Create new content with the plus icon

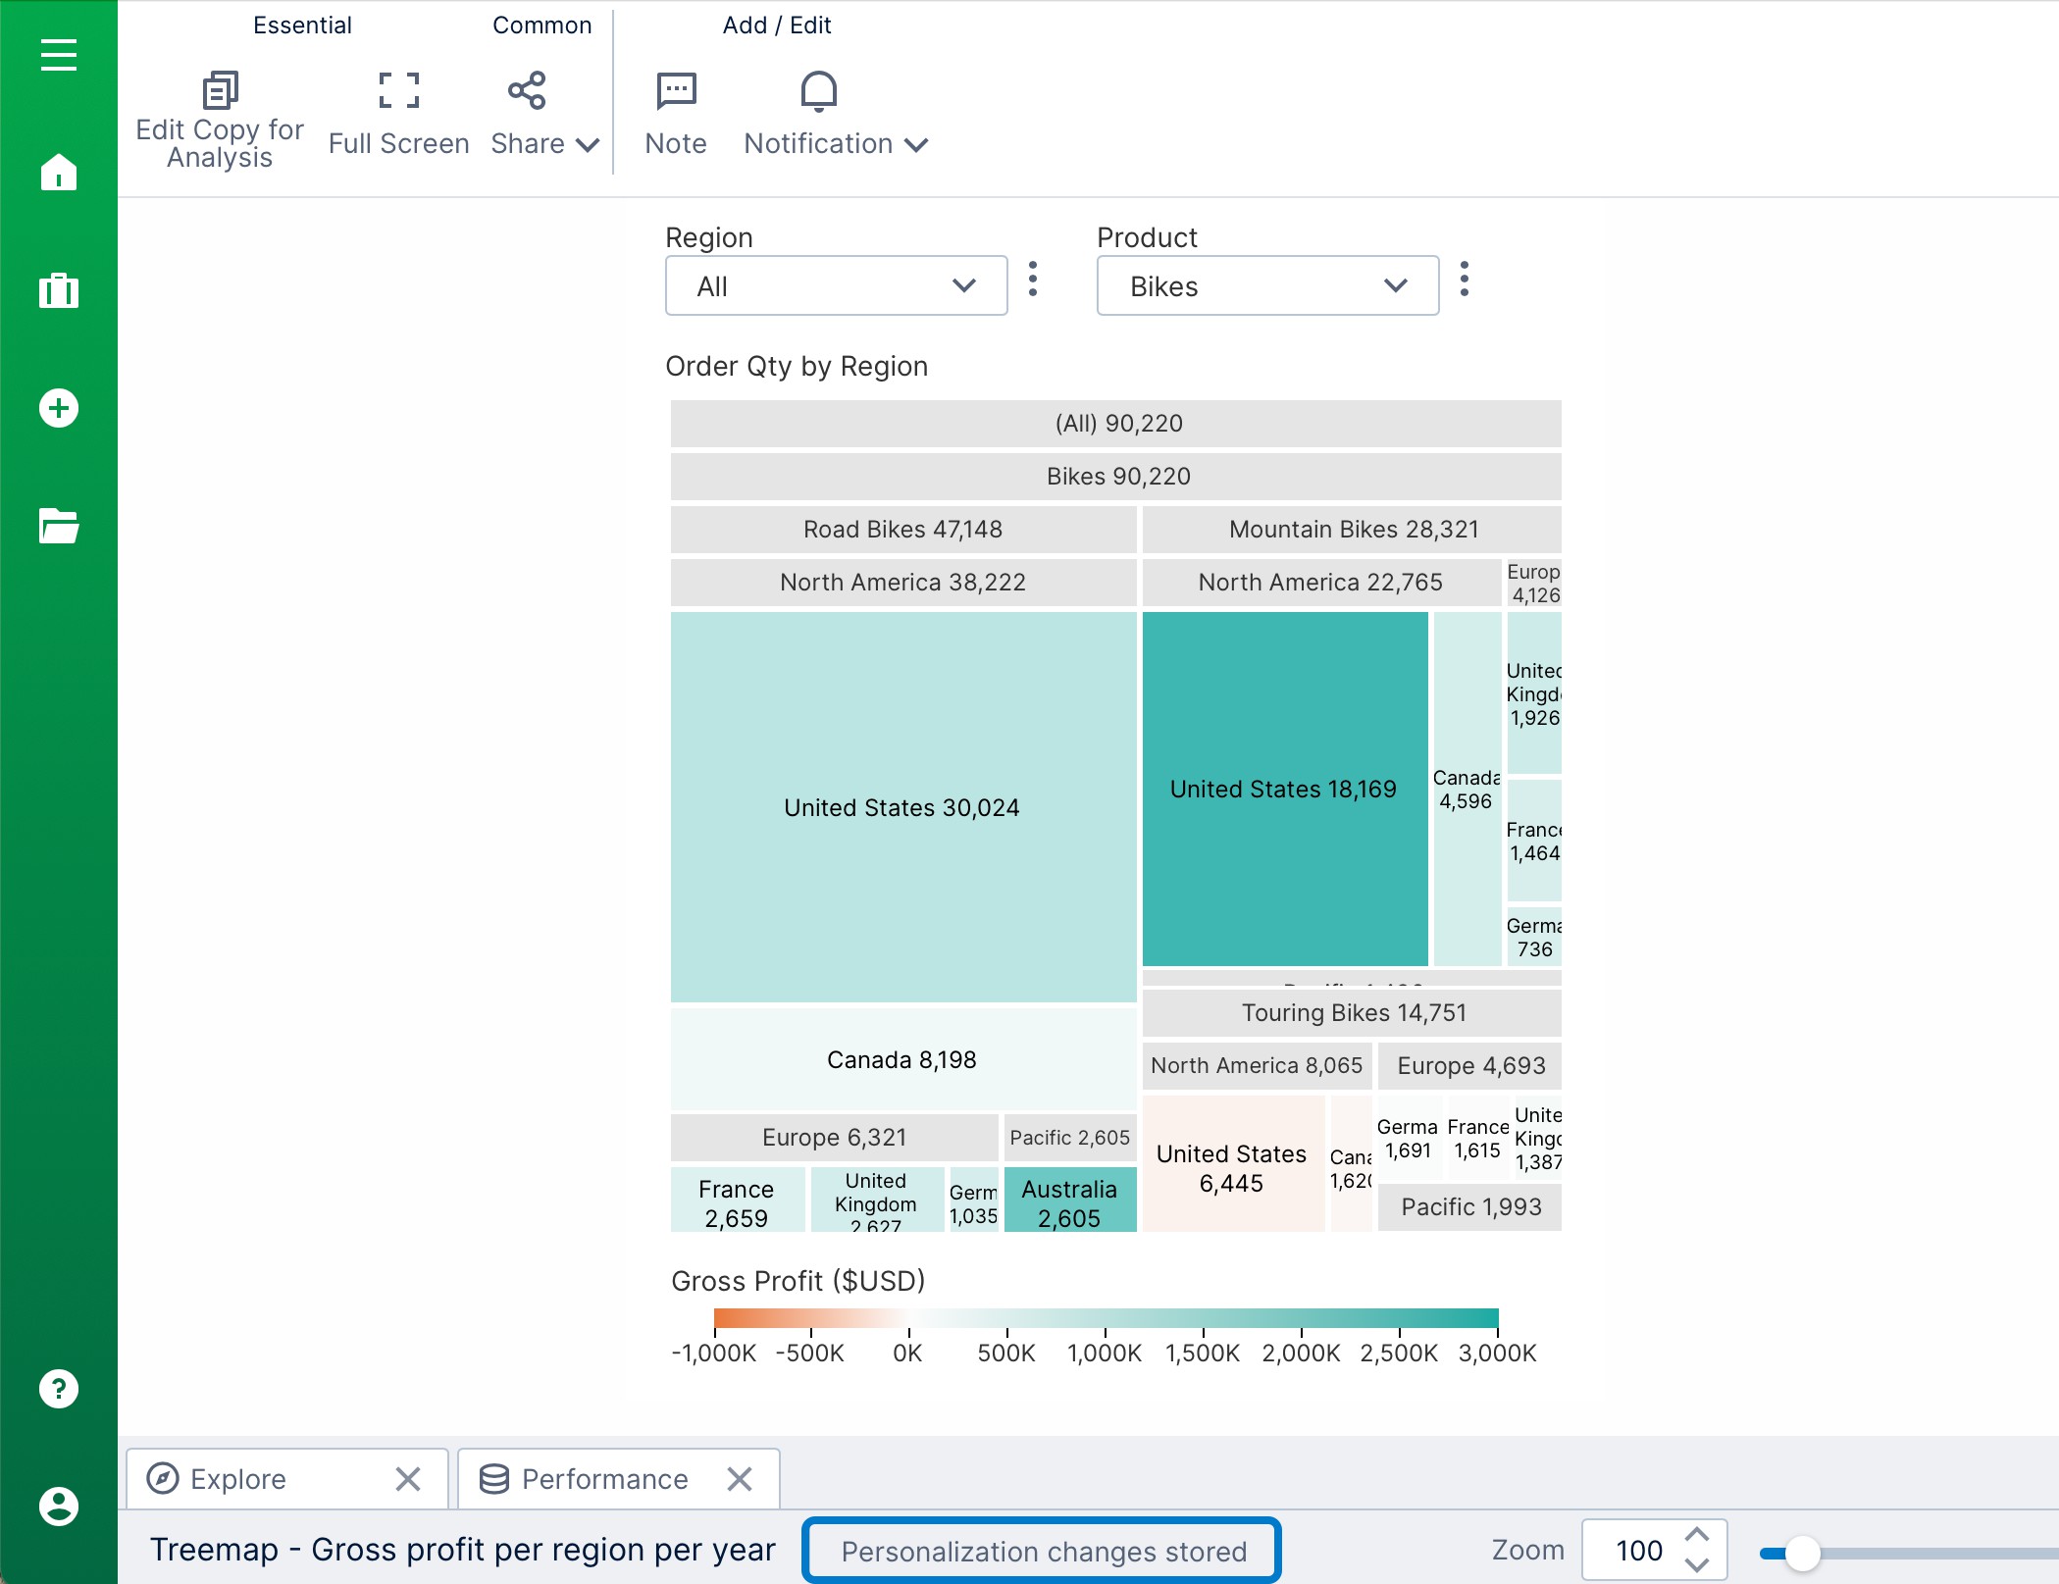[58, 408]
